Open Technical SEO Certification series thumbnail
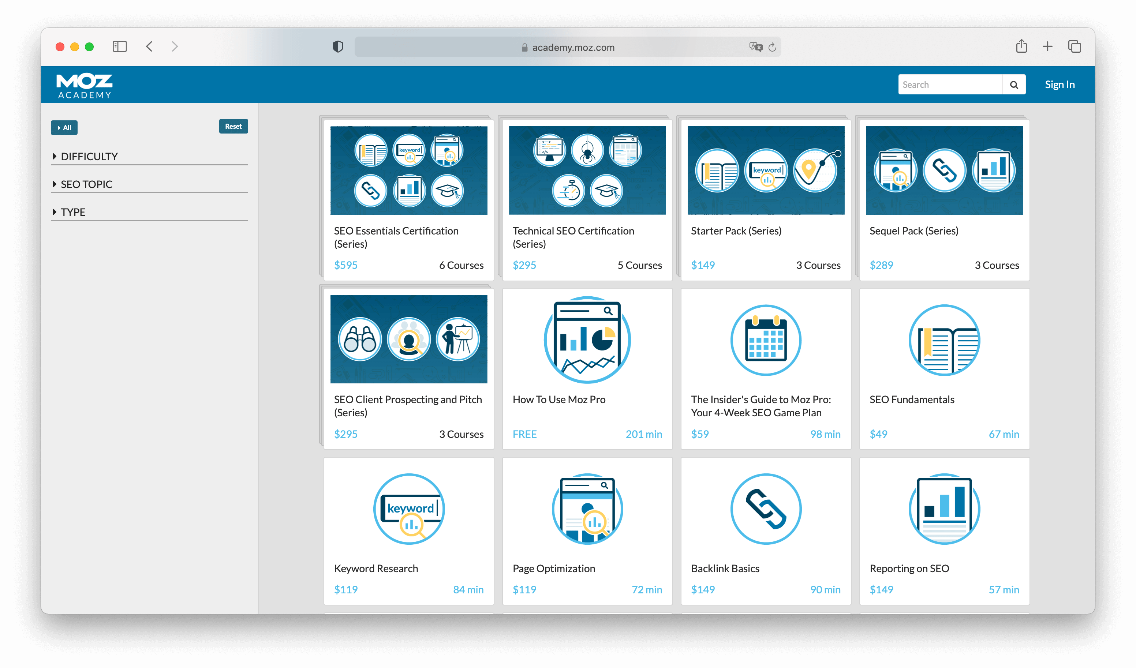 587,170
